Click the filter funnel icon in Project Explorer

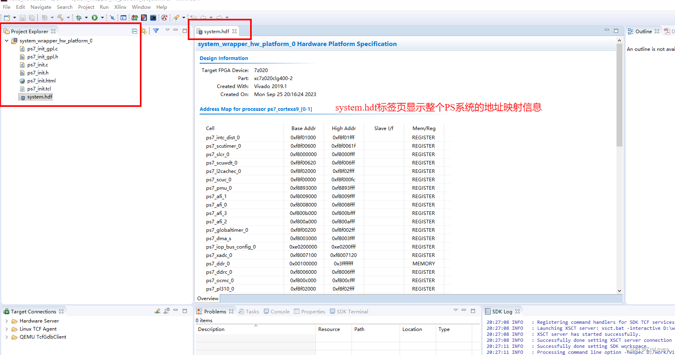(156, 31)
